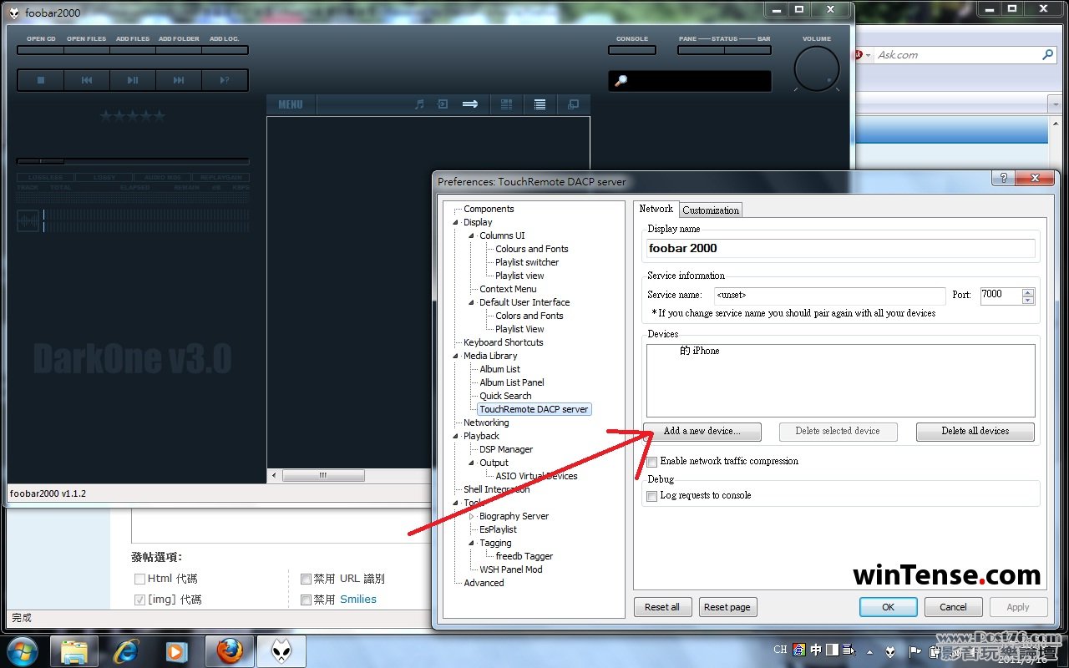Viewport: 1069px width, 668px height.
Task: Click the search box with magnifier icon
Action: [690, 81]
